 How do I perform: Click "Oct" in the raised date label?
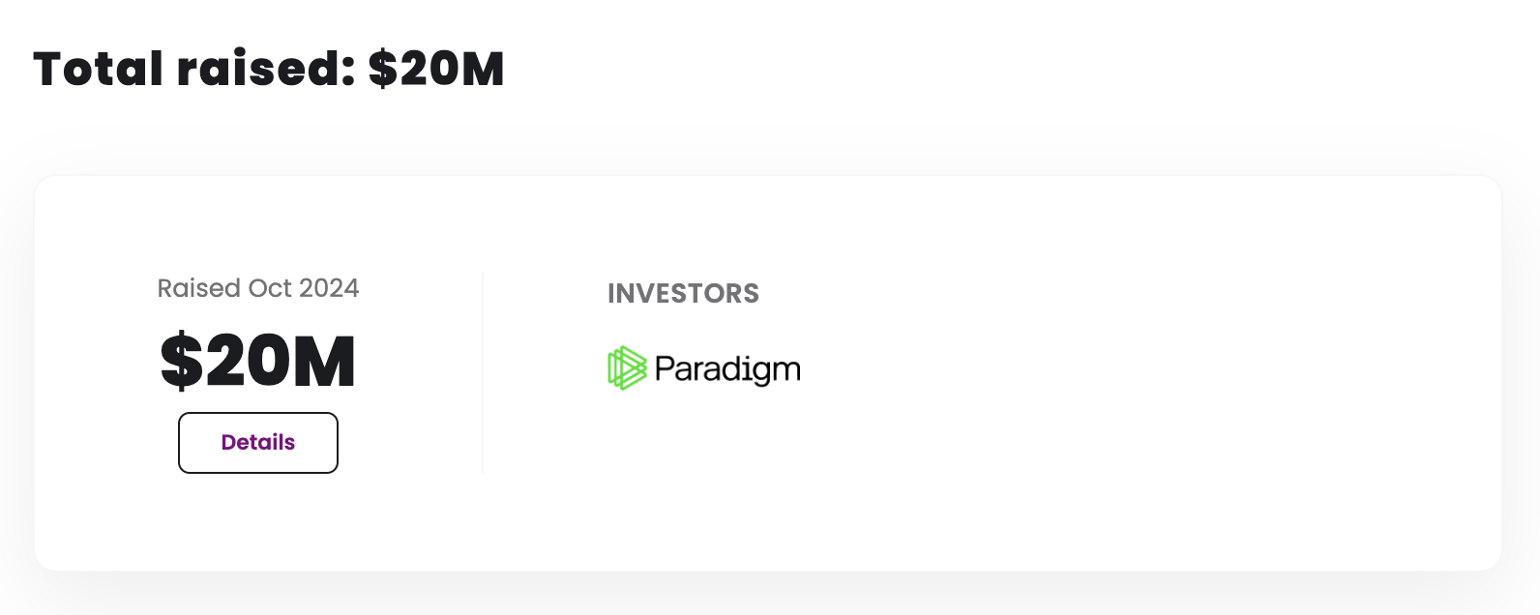270,288
